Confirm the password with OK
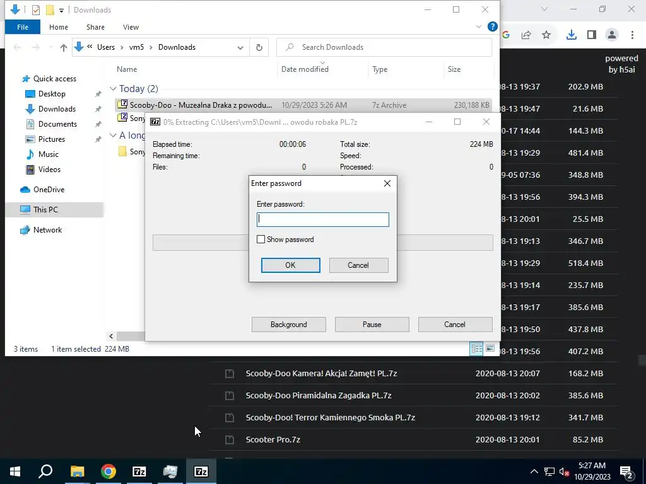 (x=290, y=265)
